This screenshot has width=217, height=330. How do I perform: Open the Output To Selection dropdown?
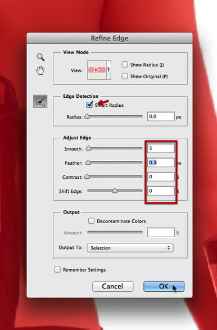click(x=130, y=248)
